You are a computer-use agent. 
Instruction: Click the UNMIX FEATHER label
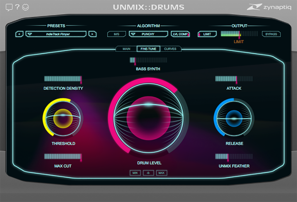click(234, 166)
